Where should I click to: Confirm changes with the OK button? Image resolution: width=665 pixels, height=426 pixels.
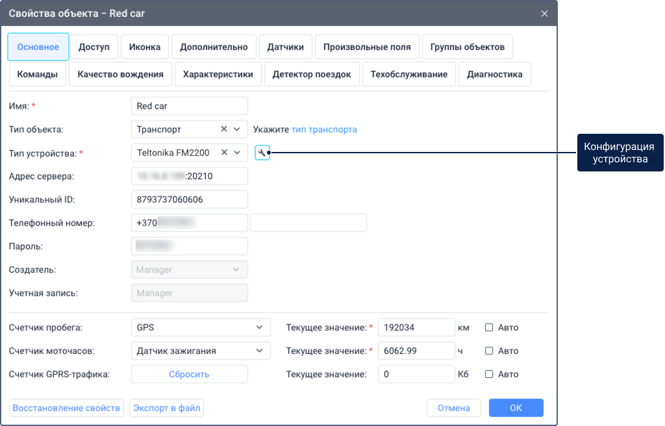[516, 408]
